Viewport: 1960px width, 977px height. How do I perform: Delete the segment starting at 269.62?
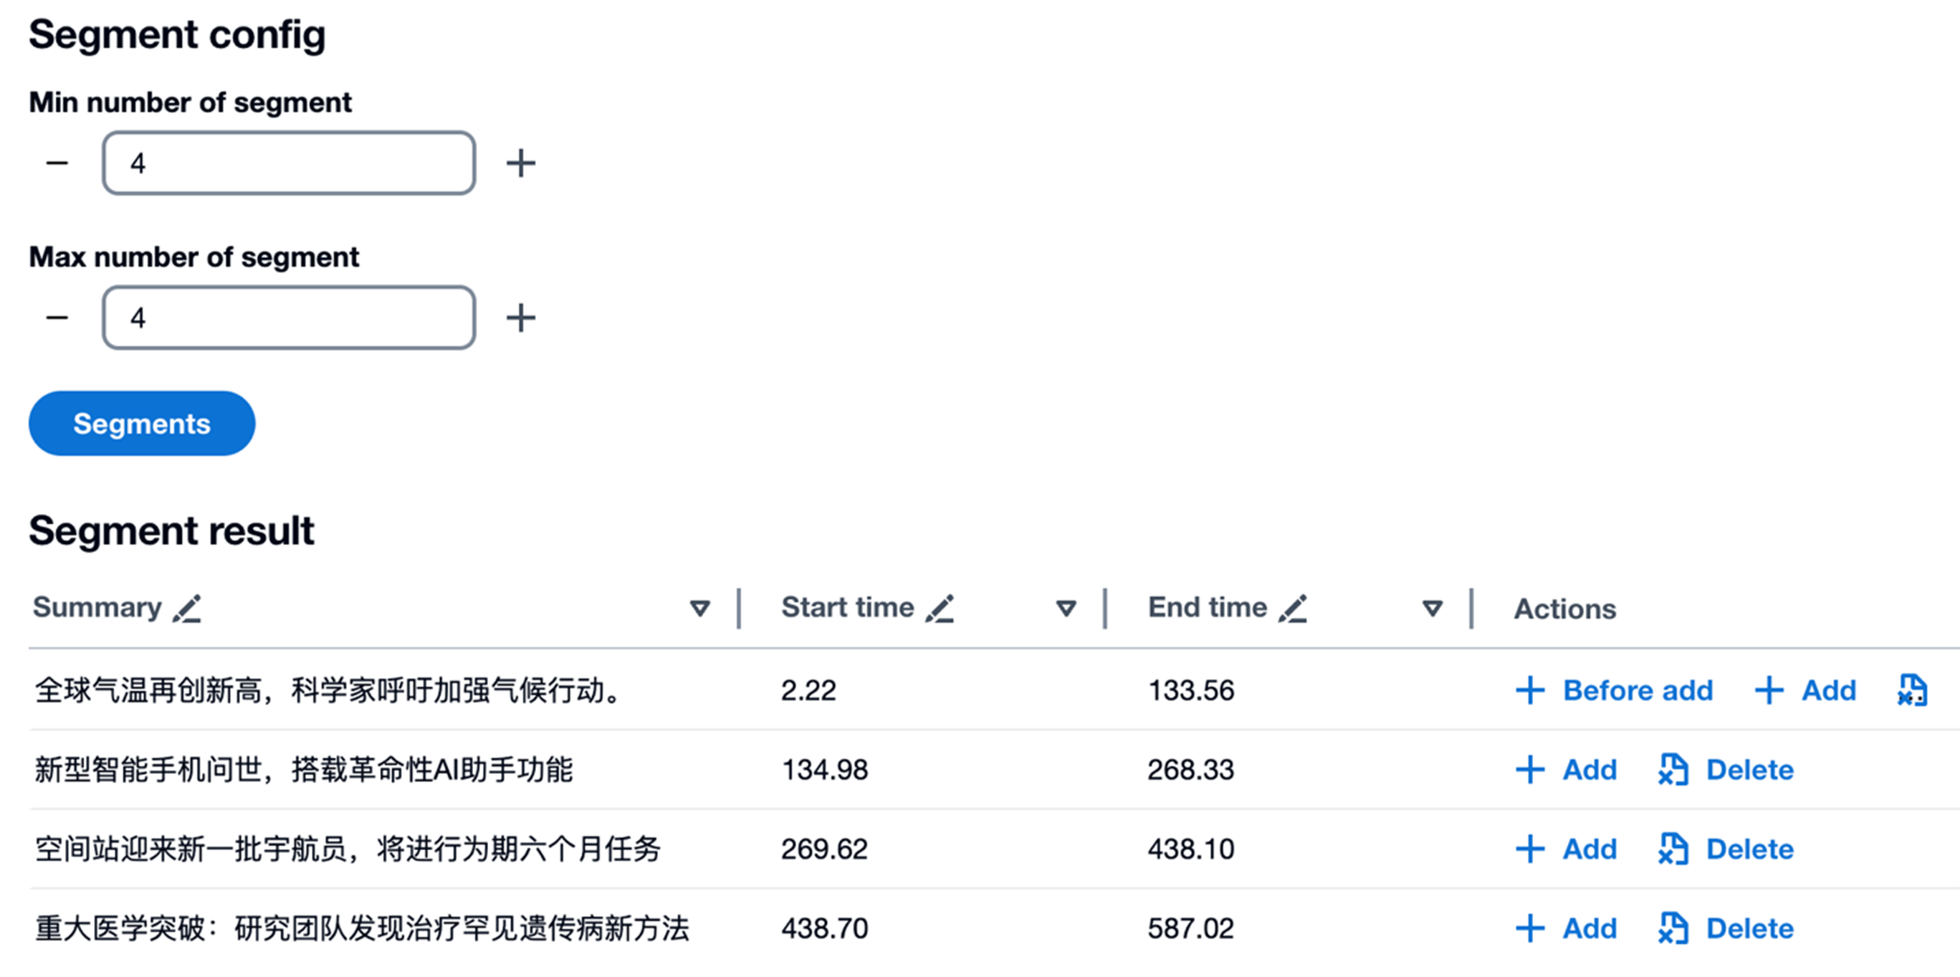click(1727, 849)
